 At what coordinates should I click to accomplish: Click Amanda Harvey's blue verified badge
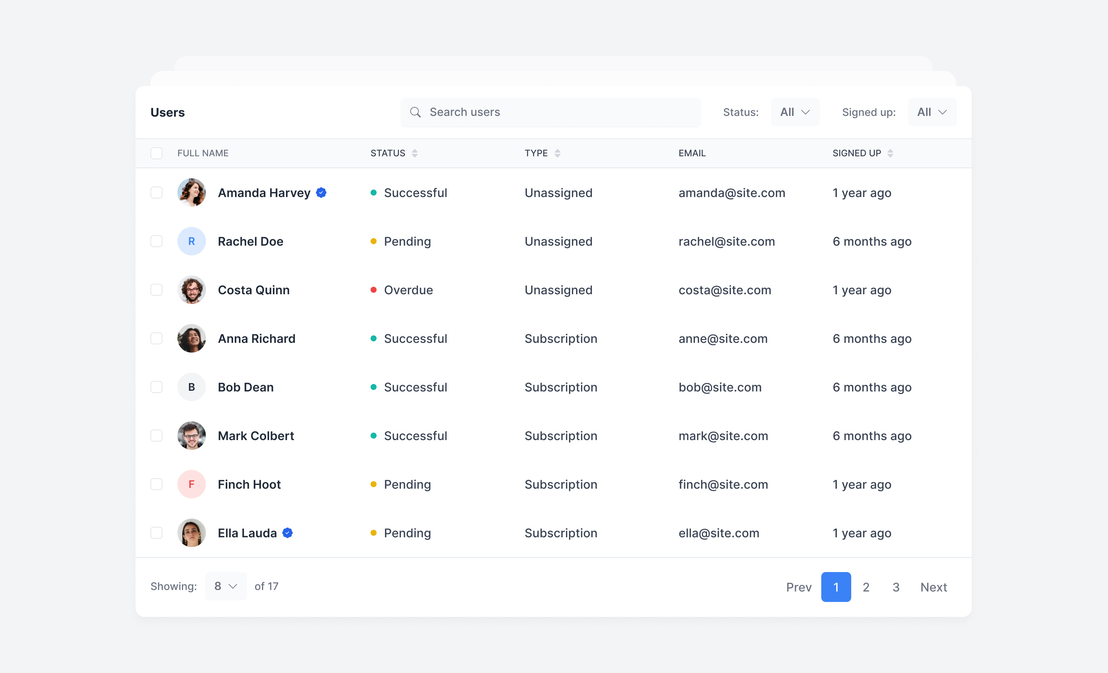coord(321,192)
